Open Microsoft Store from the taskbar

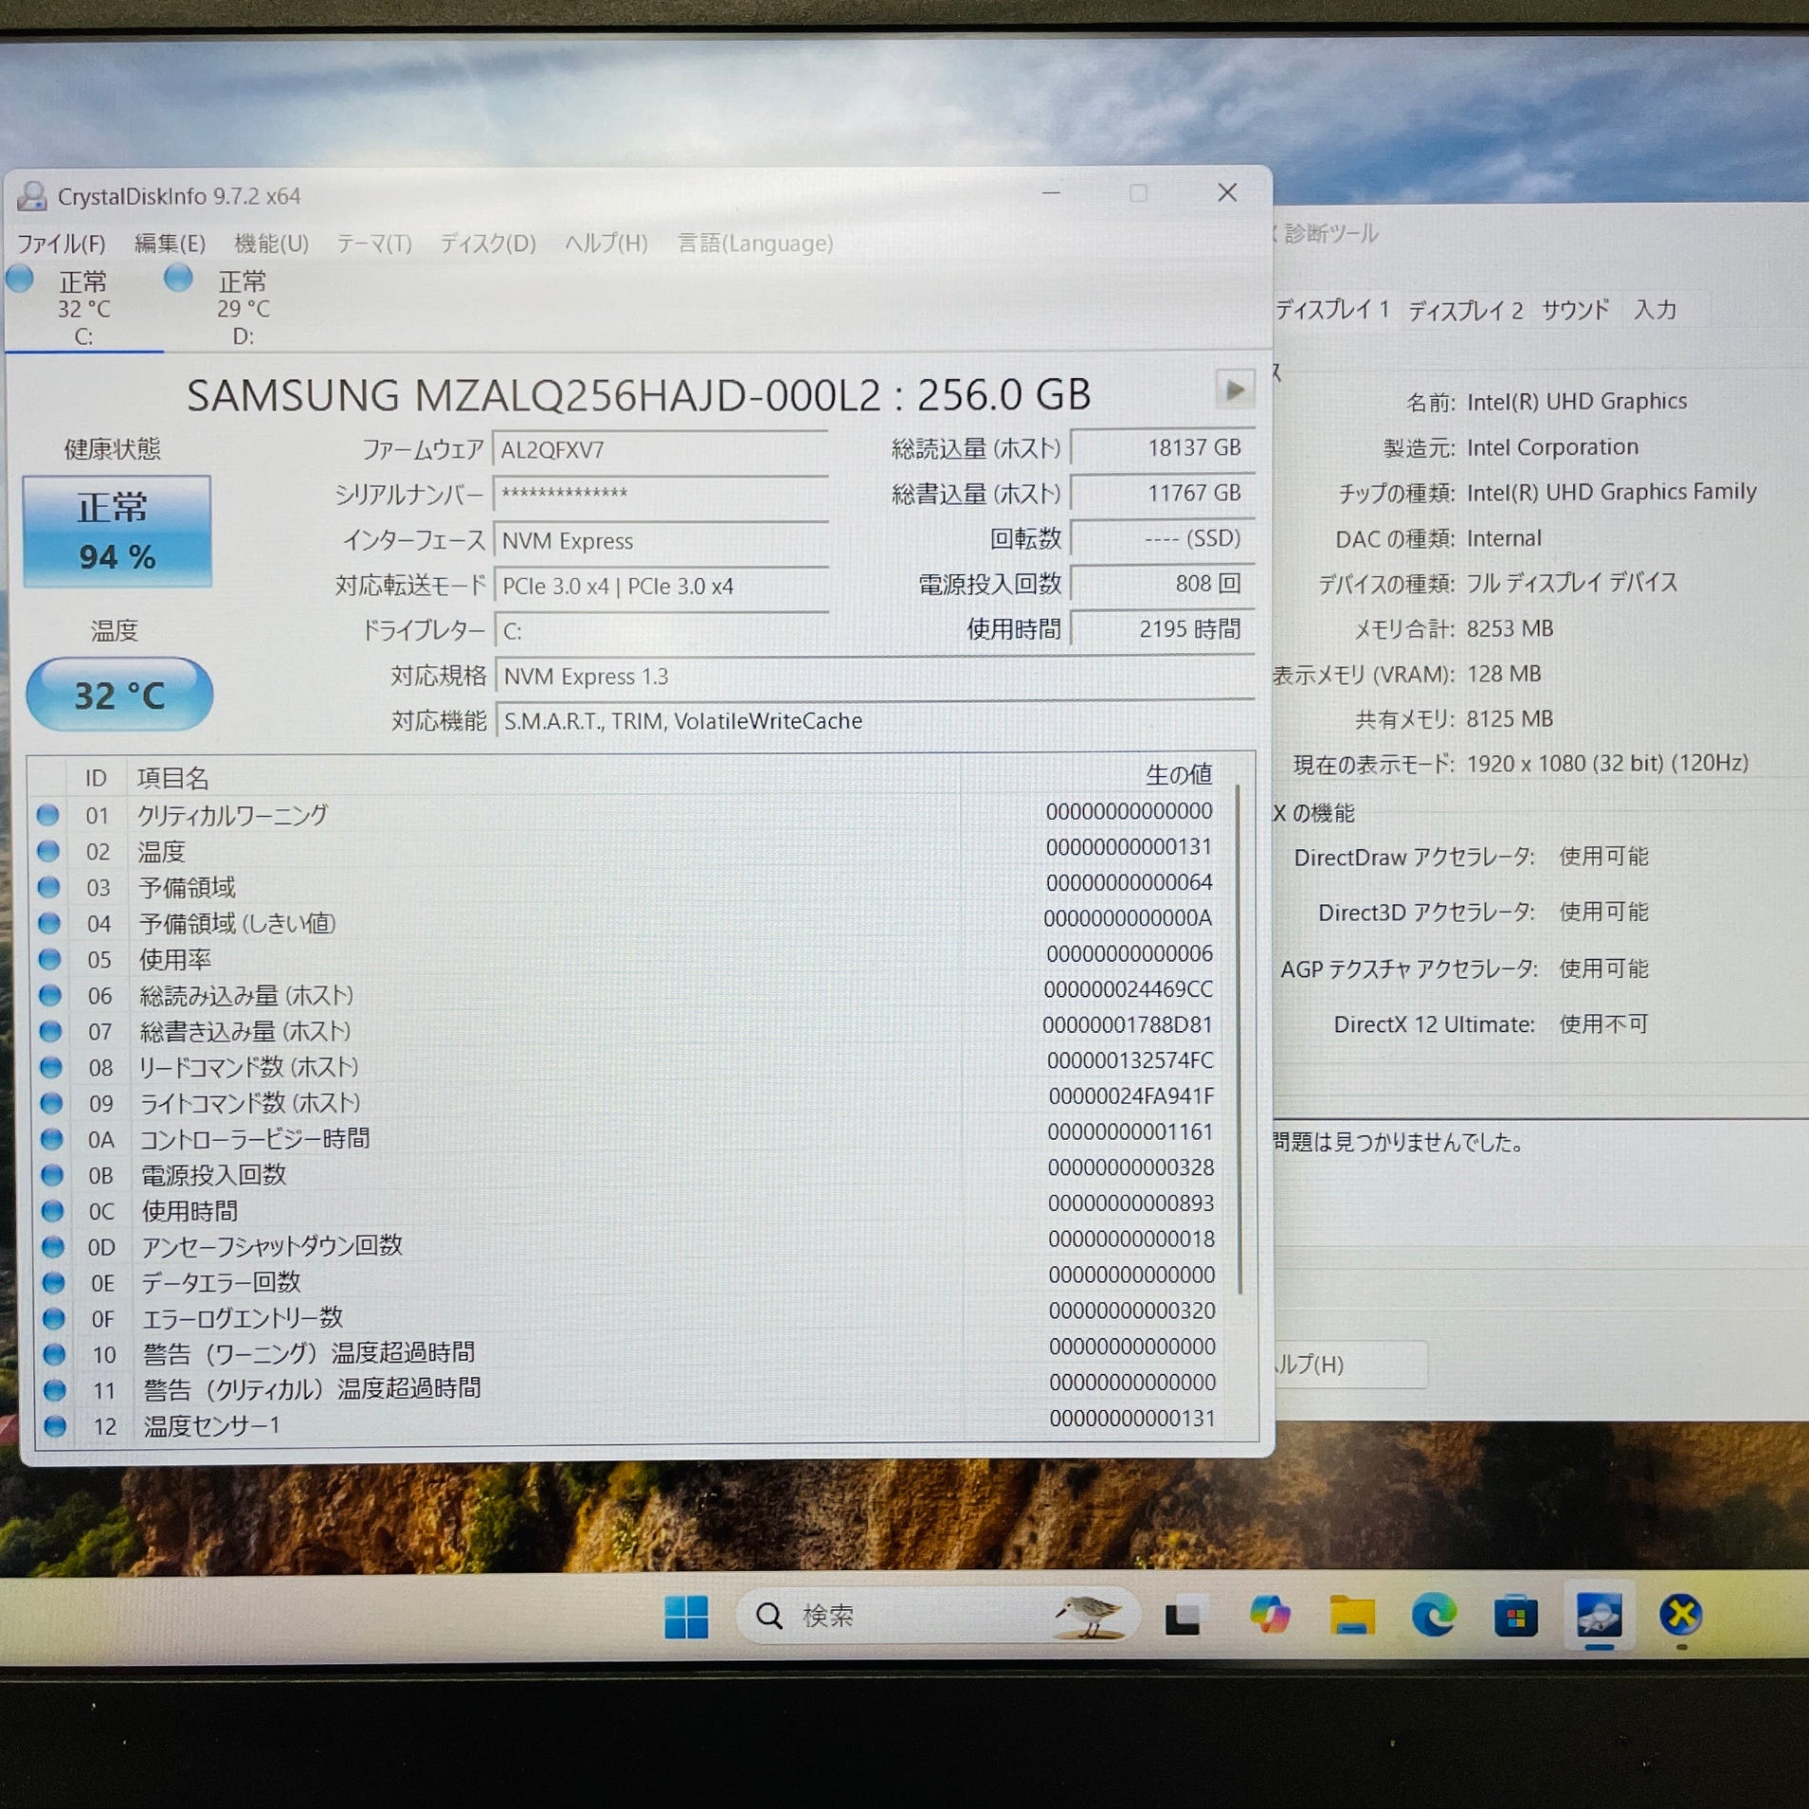(x=1515, y=1616)
